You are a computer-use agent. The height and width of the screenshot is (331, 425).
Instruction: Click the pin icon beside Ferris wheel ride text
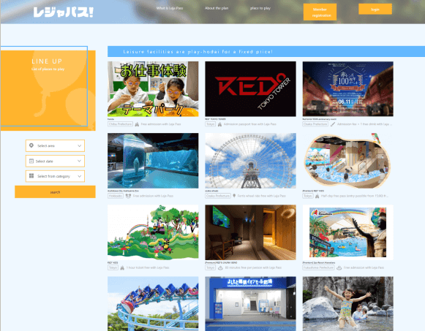[x=234, y=196]
